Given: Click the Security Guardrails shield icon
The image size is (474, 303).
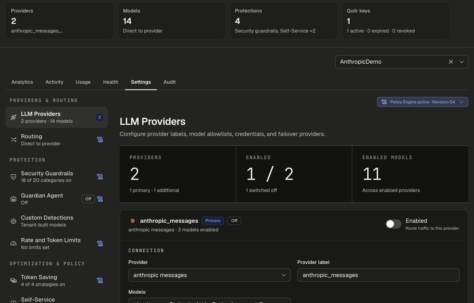Looking at the screenshot, I should point(13,177).
